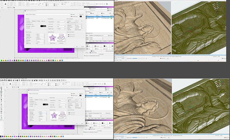
Task: Click the Zoom Out magnifier in lower editor toolbar
Action: [28, 80]
